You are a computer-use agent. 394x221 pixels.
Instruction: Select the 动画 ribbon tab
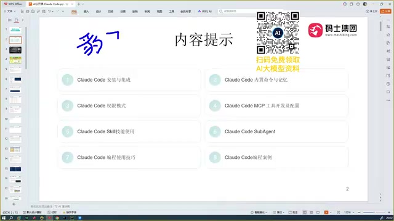123,11
